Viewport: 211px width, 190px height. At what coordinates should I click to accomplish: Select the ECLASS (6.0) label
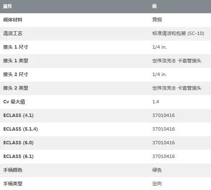coord(18,143)
